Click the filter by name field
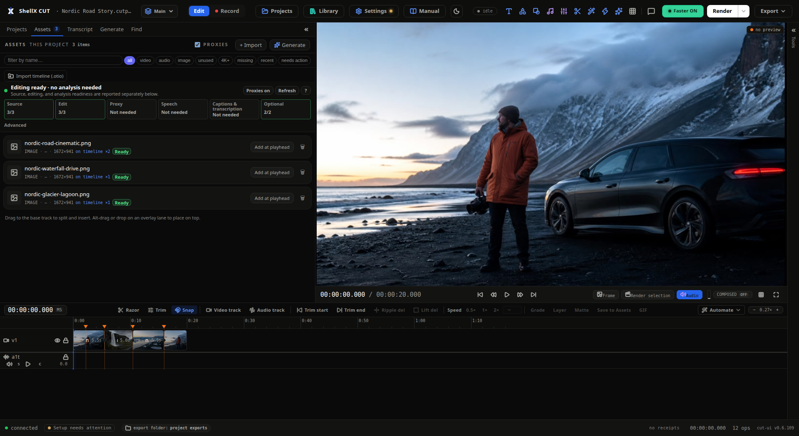 point(63,60)
